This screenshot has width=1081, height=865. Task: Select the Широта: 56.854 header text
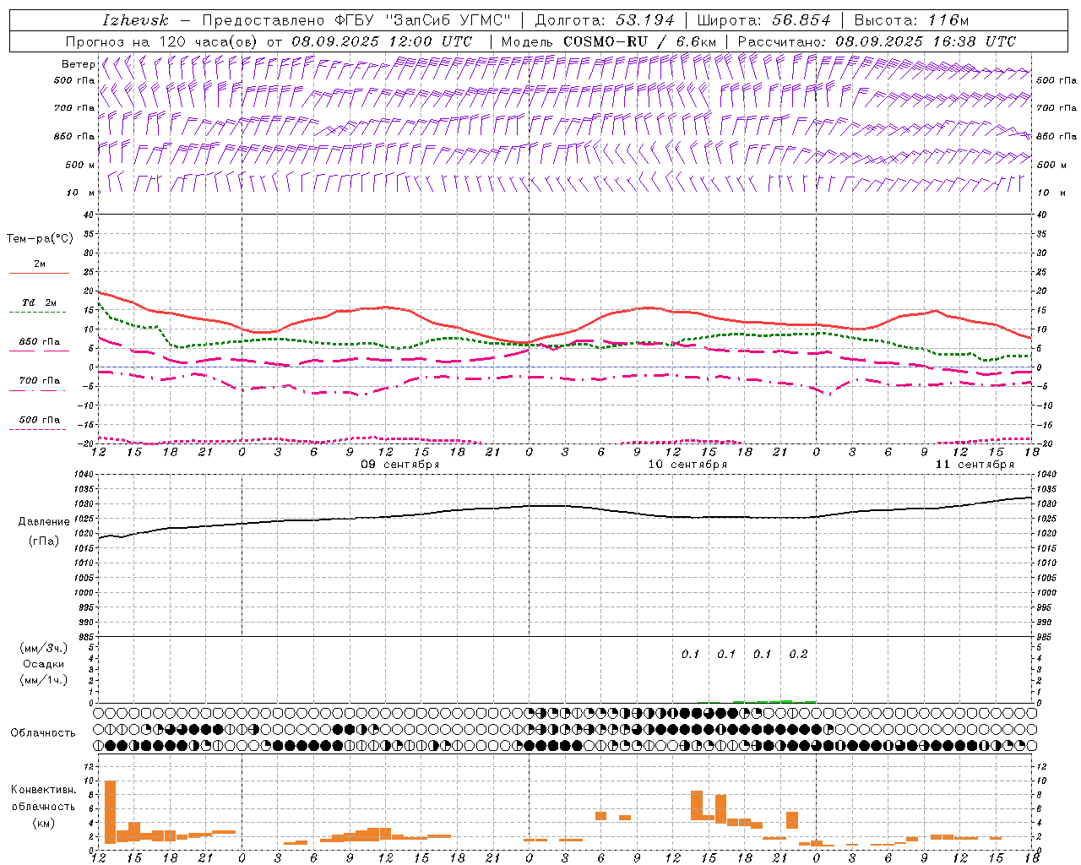763,20
